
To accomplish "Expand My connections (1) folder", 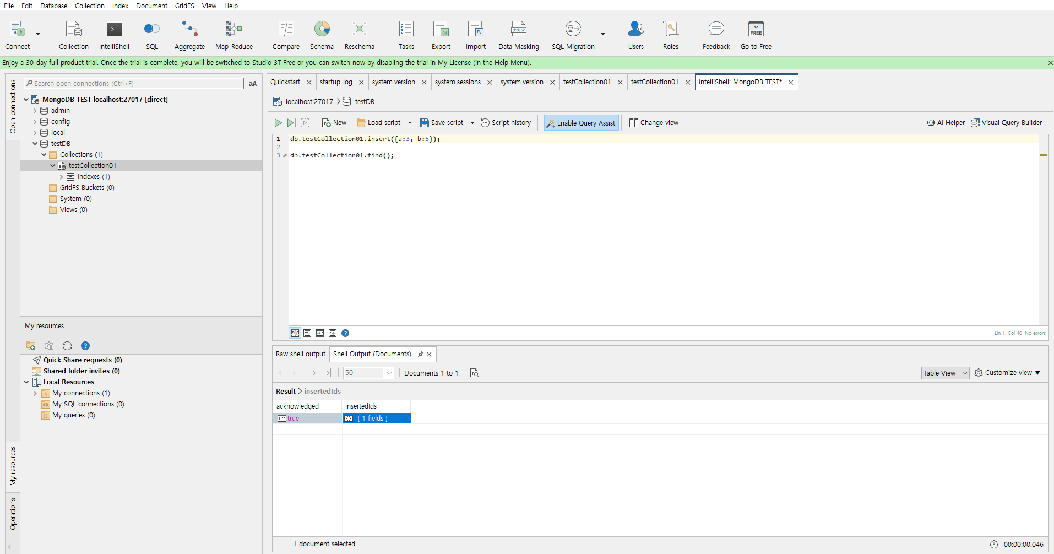I will [x=35, y=393].
